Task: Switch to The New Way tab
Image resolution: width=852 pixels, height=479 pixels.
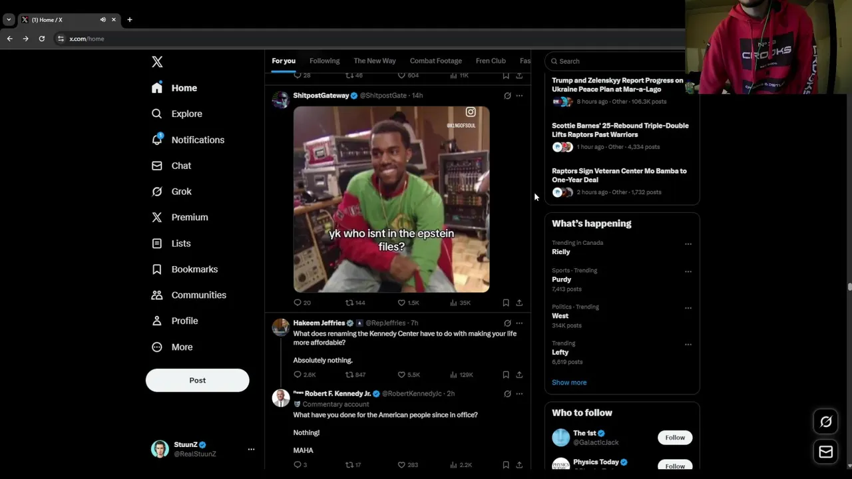Action: [375, 61]
